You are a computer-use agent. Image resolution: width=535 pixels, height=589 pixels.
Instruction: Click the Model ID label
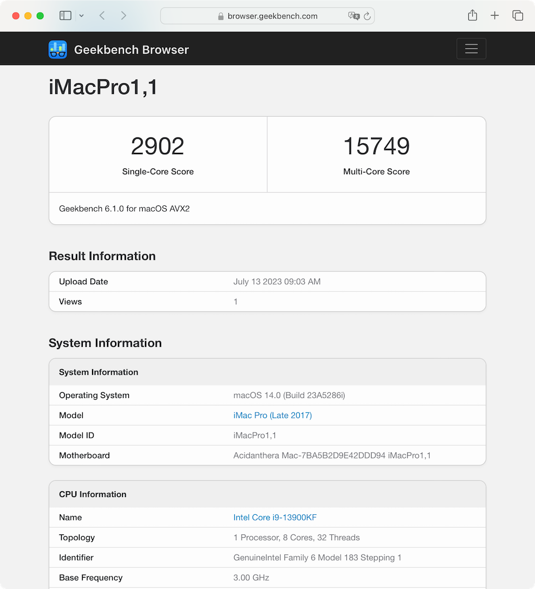[x=77, y=435]
